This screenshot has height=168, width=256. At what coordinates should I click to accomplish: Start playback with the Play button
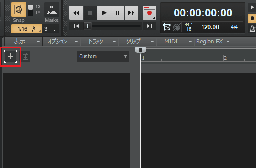pos(104,13)
